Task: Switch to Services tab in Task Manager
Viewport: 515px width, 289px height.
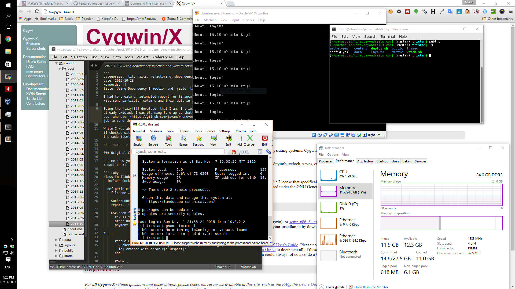Action: [x=420, y=161]
